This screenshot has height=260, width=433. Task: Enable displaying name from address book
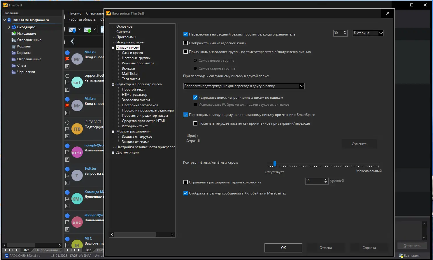(x=185, y=43)
